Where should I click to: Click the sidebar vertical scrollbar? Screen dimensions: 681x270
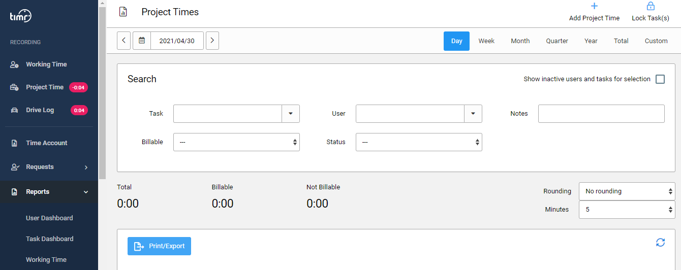(102, 91)
